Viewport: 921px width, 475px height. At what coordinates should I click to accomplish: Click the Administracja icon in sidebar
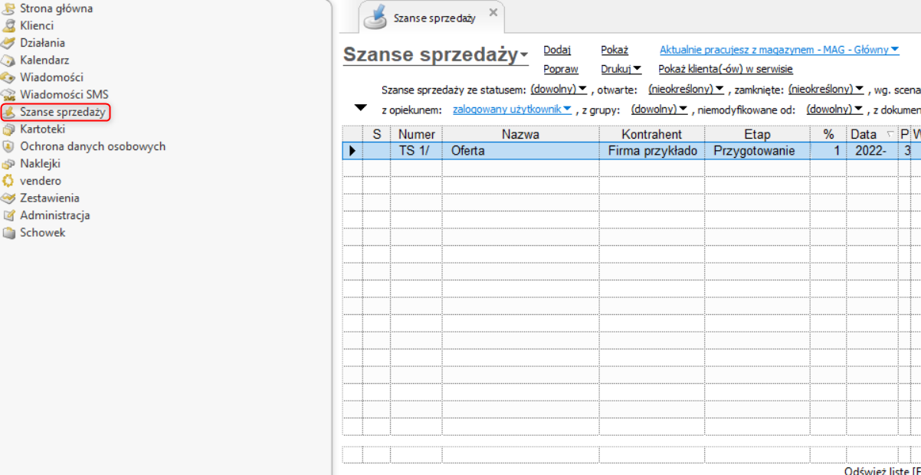click(9, 215)
